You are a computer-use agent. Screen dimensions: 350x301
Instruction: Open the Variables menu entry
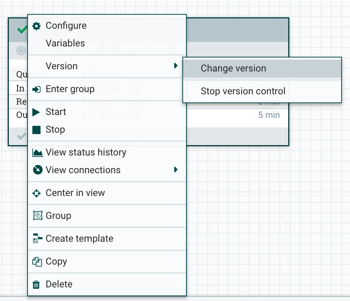pyautogui.click(x=107, y=43)
